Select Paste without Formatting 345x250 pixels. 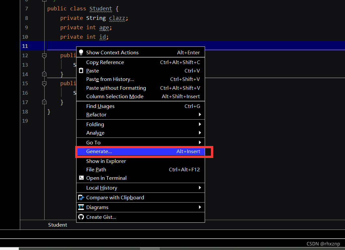(141, 88)
